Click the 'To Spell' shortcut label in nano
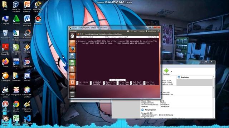 coord(151,84)
